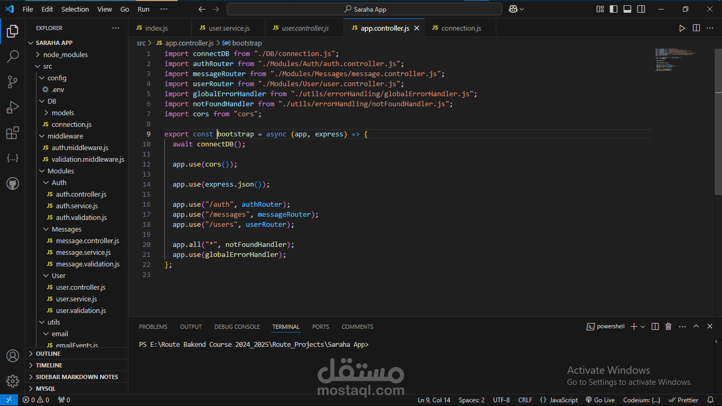This screenshot has height=406, width=722.
Task: Change Spaces: 2 indentation setting
Action: click(x=471, y=400)
